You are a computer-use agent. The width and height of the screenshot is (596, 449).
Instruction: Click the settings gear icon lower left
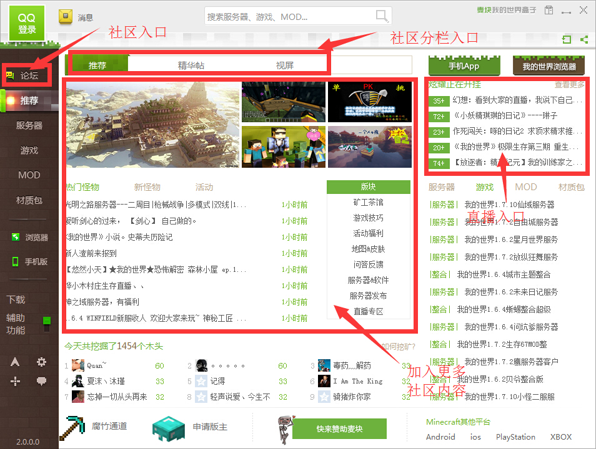coord(41,362)
